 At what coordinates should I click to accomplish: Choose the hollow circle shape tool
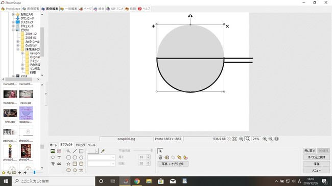click(x=75, y=157)
